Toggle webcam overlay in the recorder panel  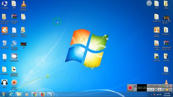tap(156, 90)
